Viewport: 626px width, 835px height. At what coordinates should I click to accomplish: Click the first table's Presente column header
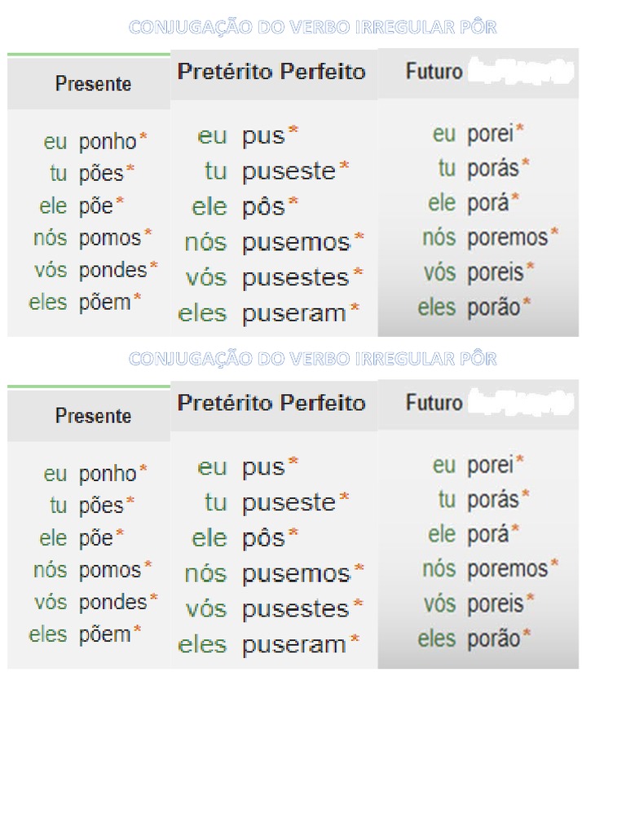pyautogui.click(x=93, y=84)
